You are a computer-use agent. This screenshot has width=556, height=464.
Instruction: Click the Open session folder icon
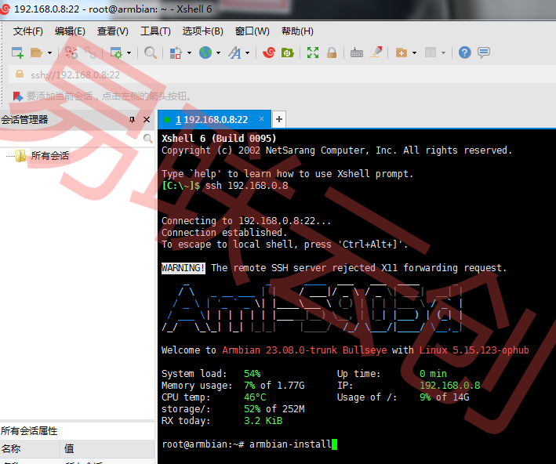point(36,53)
